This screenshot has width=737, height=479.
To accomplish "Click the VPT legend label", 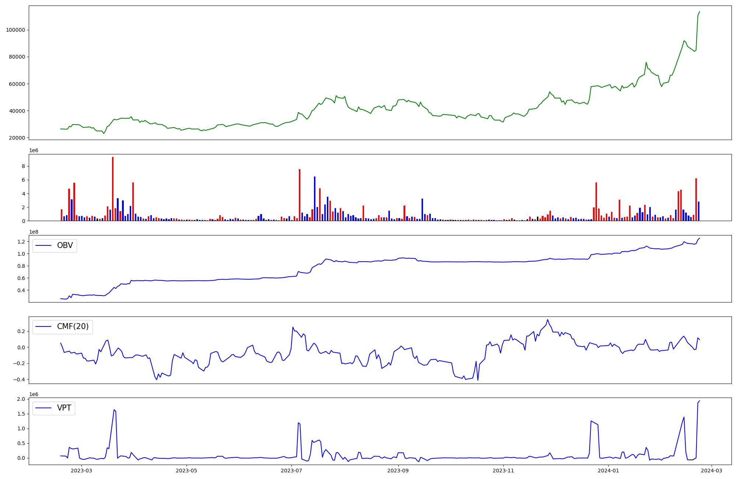I will pos(64,408).
